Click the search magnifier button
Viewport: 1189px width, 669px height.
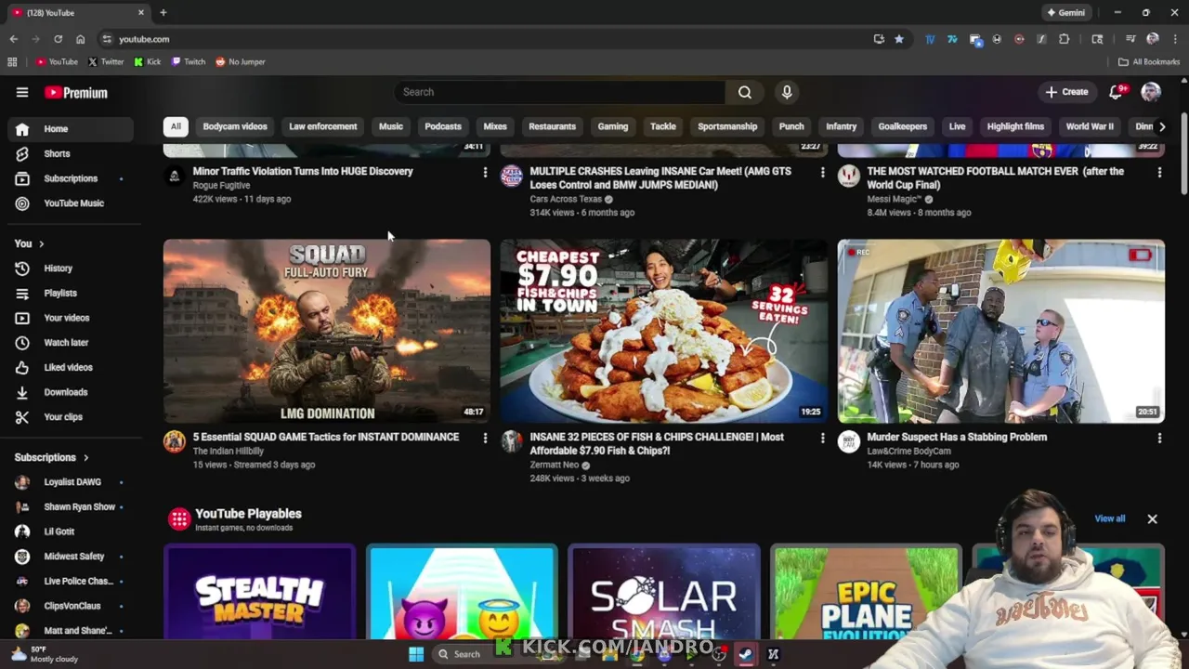pos(745,92)
